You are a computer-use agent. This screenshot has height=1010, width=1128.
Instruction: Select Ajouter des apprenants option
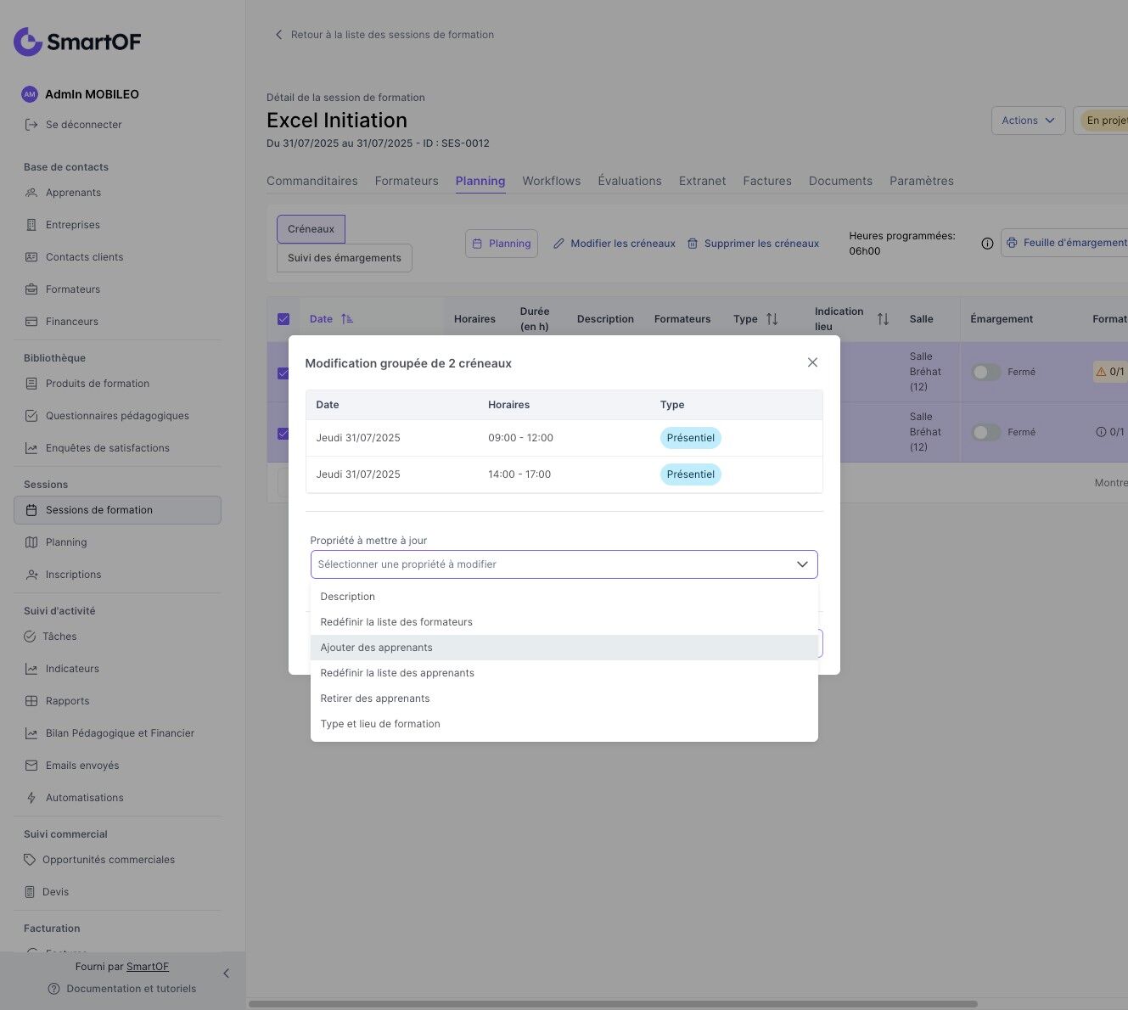[x=564, y=648]
